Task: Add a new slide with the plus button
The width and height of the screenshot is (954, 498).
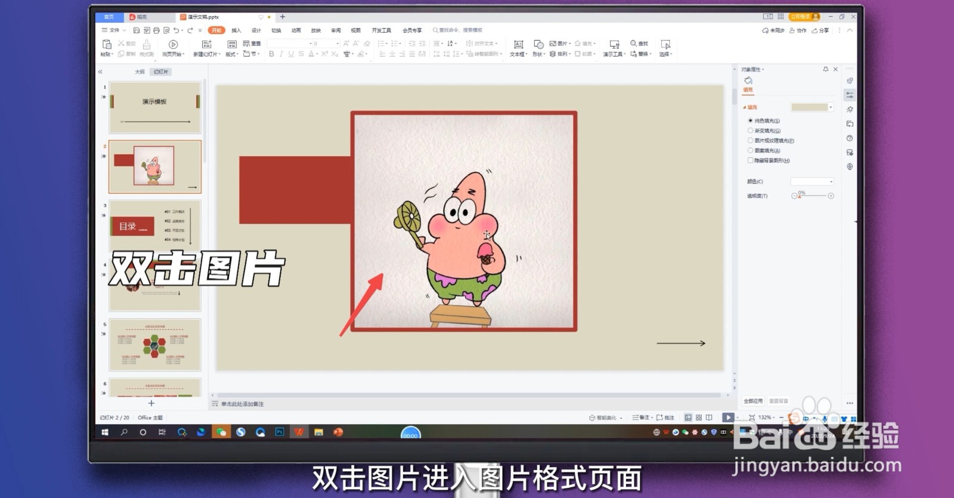Action: 151,403
